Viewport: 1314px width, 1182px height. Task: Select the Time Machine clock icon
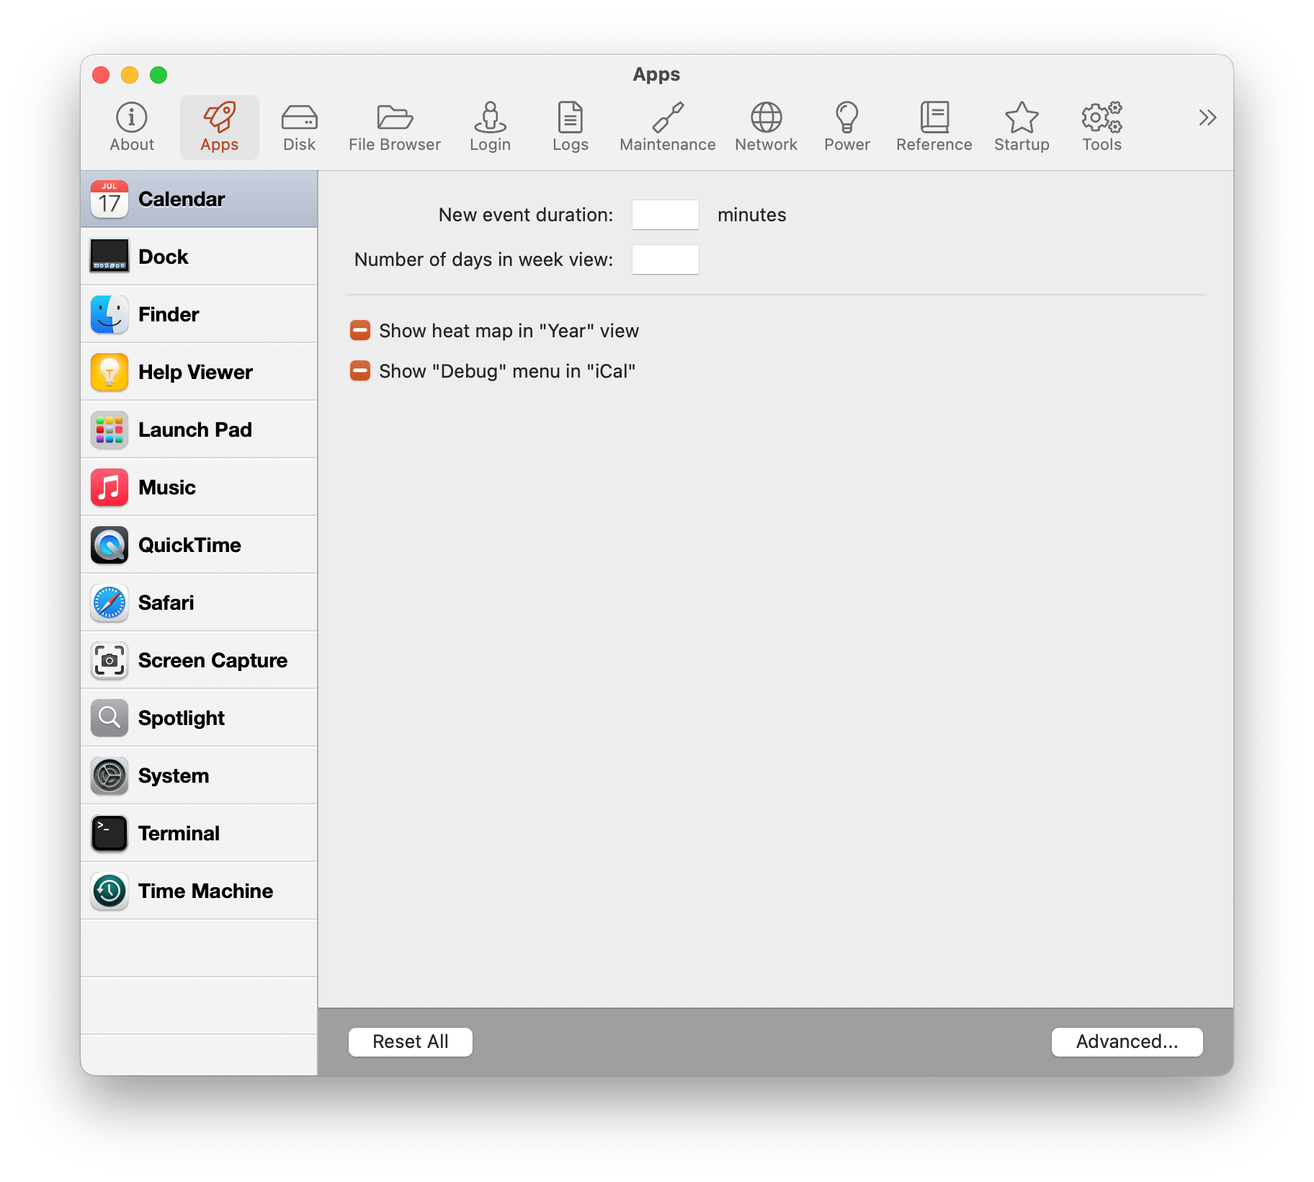pos(109,891)
